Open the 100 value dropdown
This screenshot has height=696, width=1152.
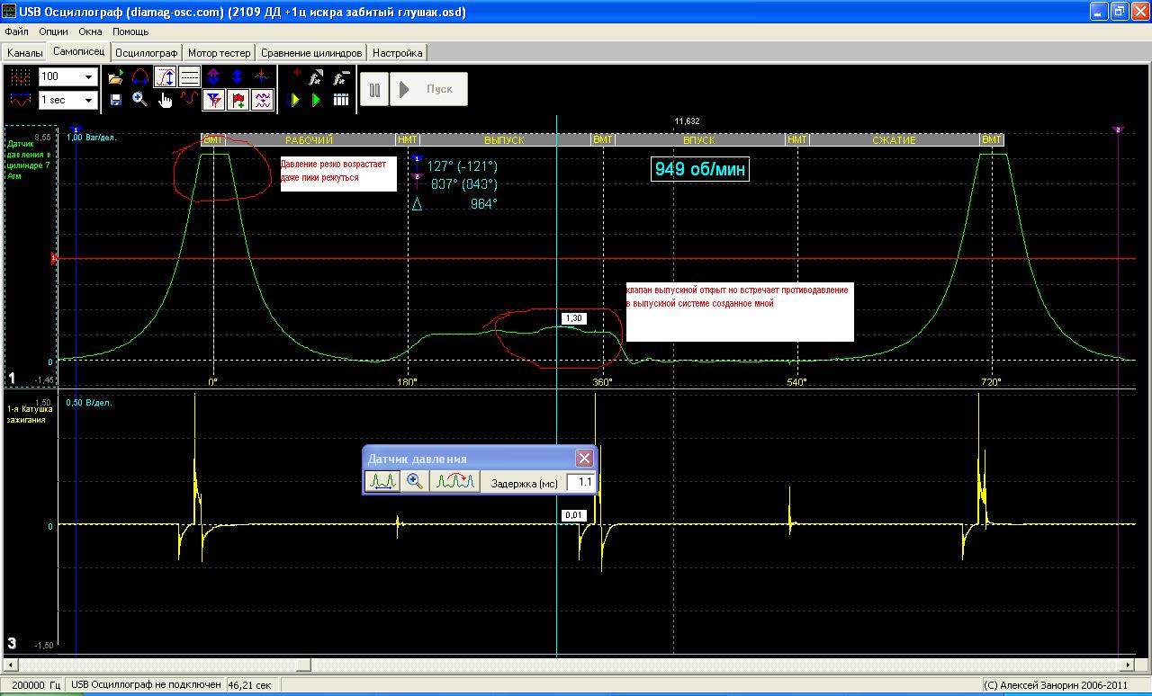[88, 77]
